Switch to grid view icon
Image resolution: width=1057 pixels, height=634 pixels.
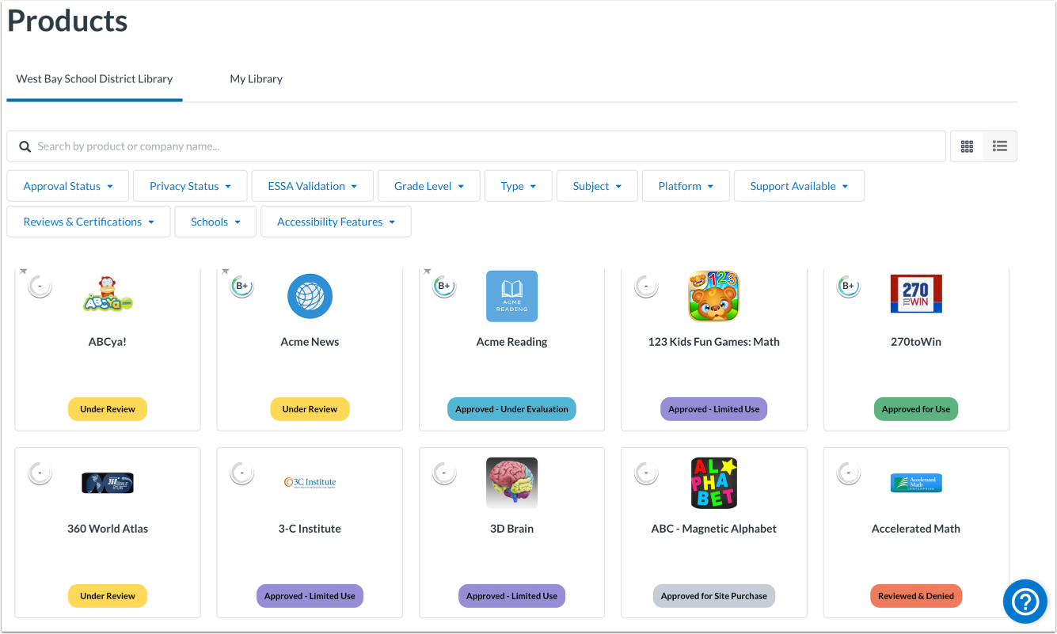click(x=967, y=146)
